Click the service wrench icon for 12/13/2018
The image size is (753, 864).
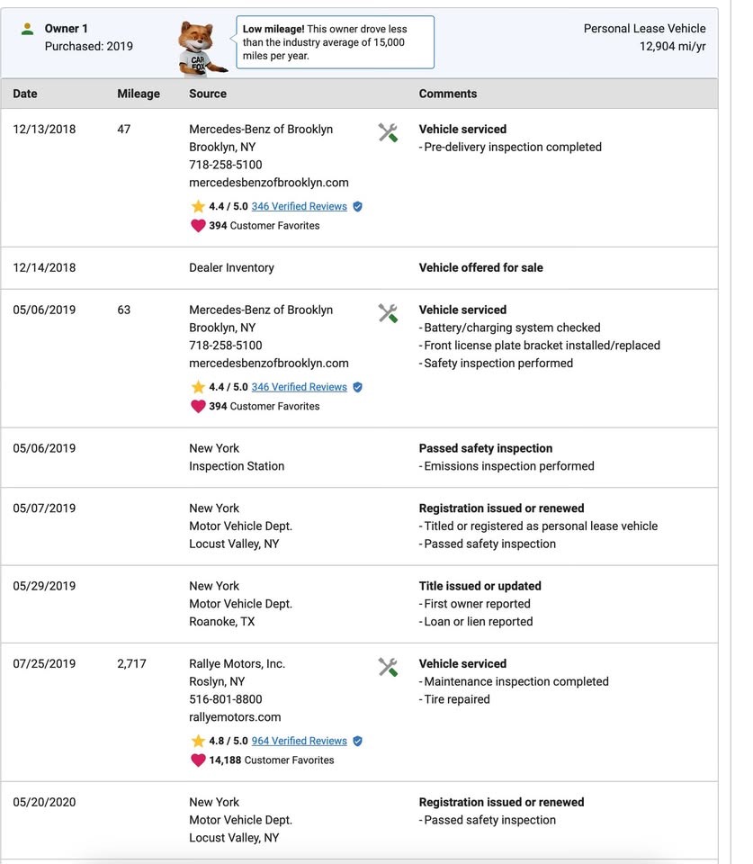[388, 132]
